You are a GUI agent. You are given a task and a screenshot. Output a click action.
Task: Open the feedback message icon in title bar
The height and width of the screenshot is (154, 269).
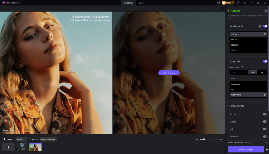coord(218,3)
